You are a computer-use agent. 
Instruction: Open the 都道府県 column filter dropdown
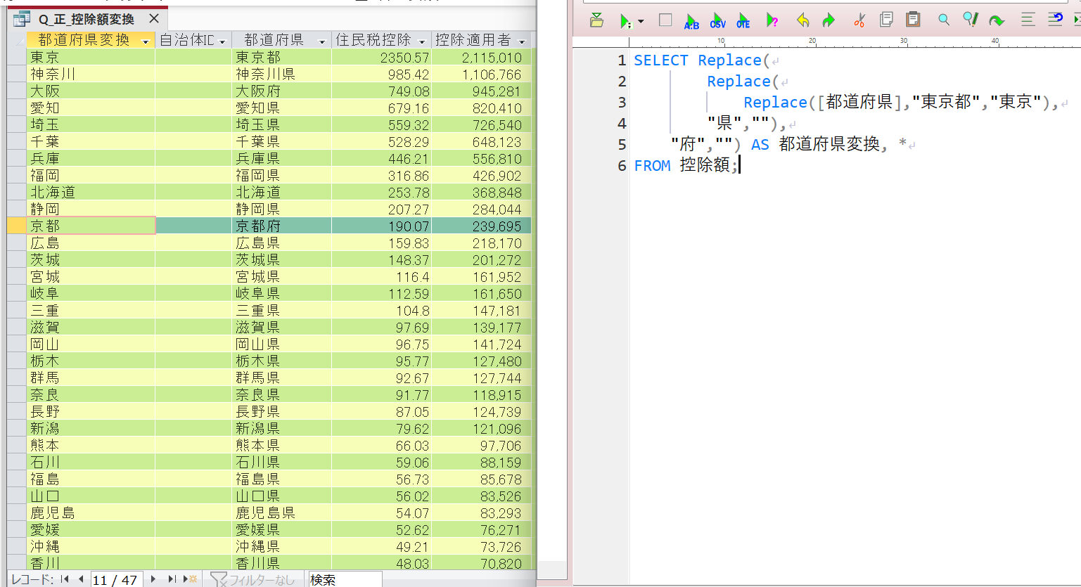322,41
